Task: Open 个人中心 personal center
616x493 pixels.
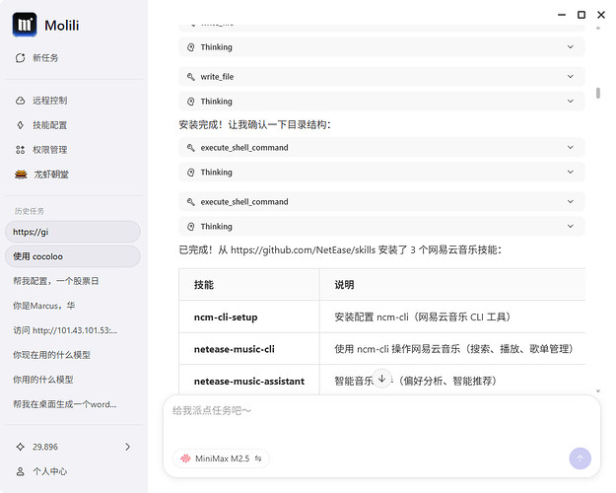Action: pyautogui.click(x=49, y=471)
